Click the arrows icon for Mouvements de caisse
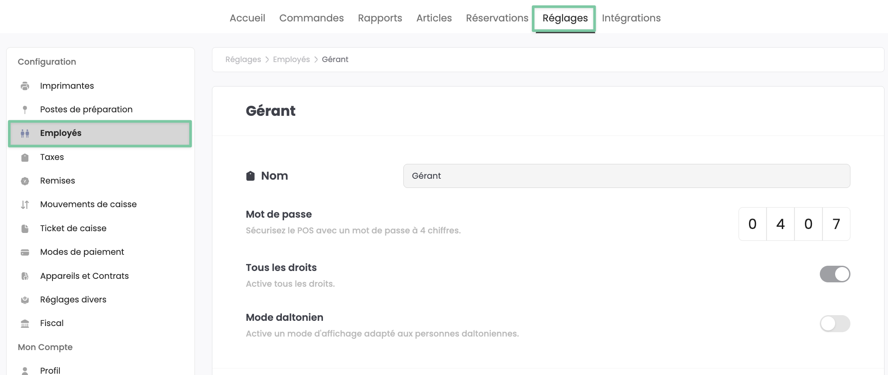This screenshot has width=888, height=375. coord(25,205)
